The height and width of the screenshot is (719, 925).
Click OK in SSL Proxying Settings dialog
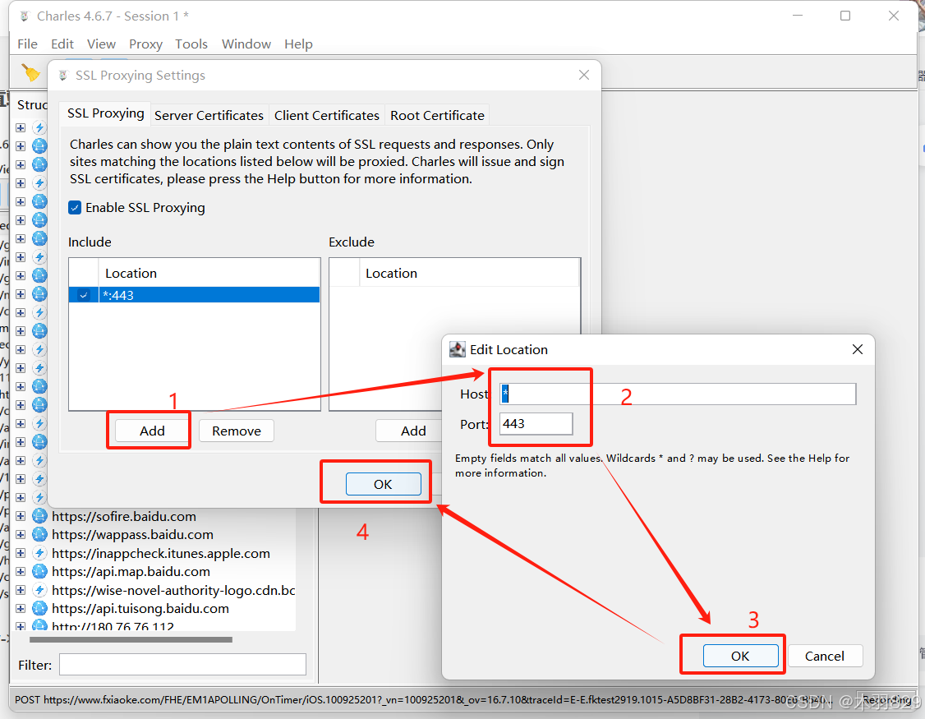(x=383, y=484)
